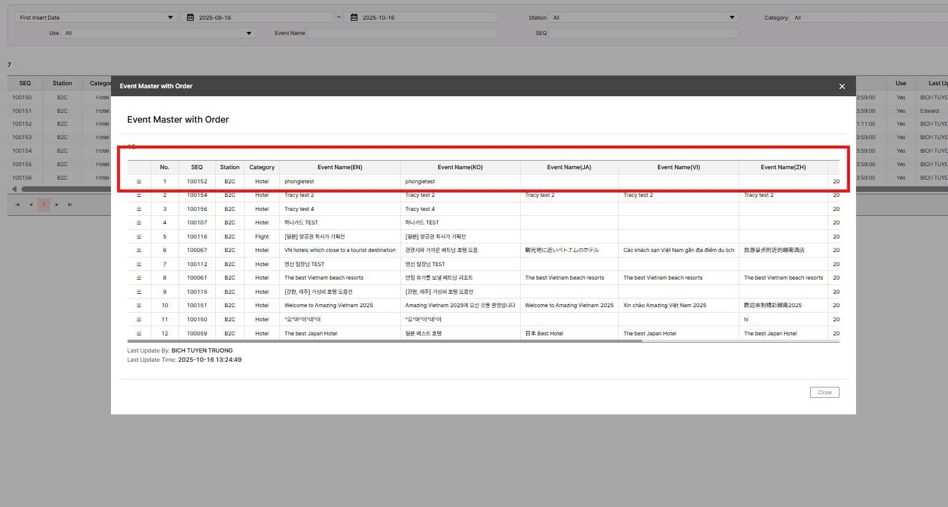Close the Event Master with Order dialog via X
The image size is (948, 507).
pyautogui.click(x=842, y=86)
